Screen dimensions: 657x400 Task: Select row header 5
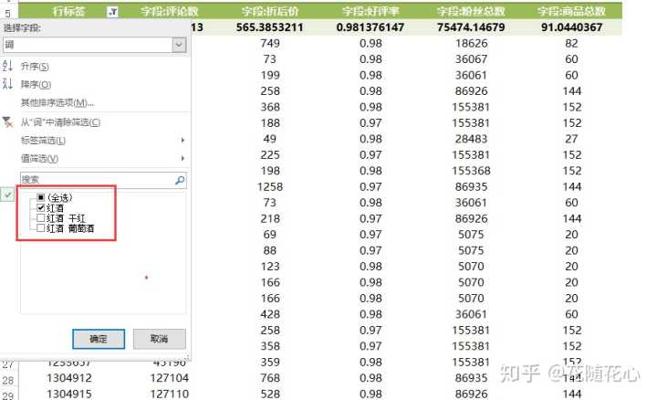[x=8, y=13]
